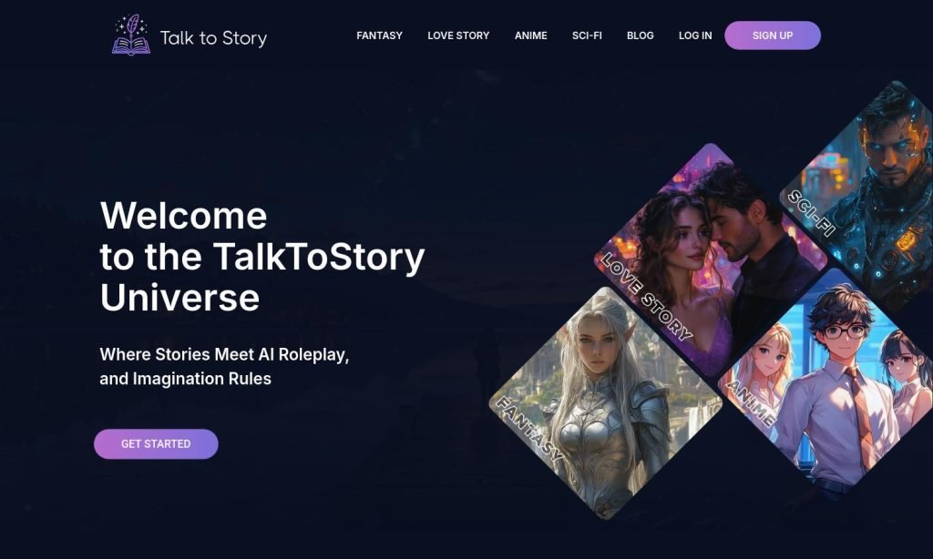Viewport: 933px width, 559px height.
Task: Click the Log In link
Action: click(695, 36)
